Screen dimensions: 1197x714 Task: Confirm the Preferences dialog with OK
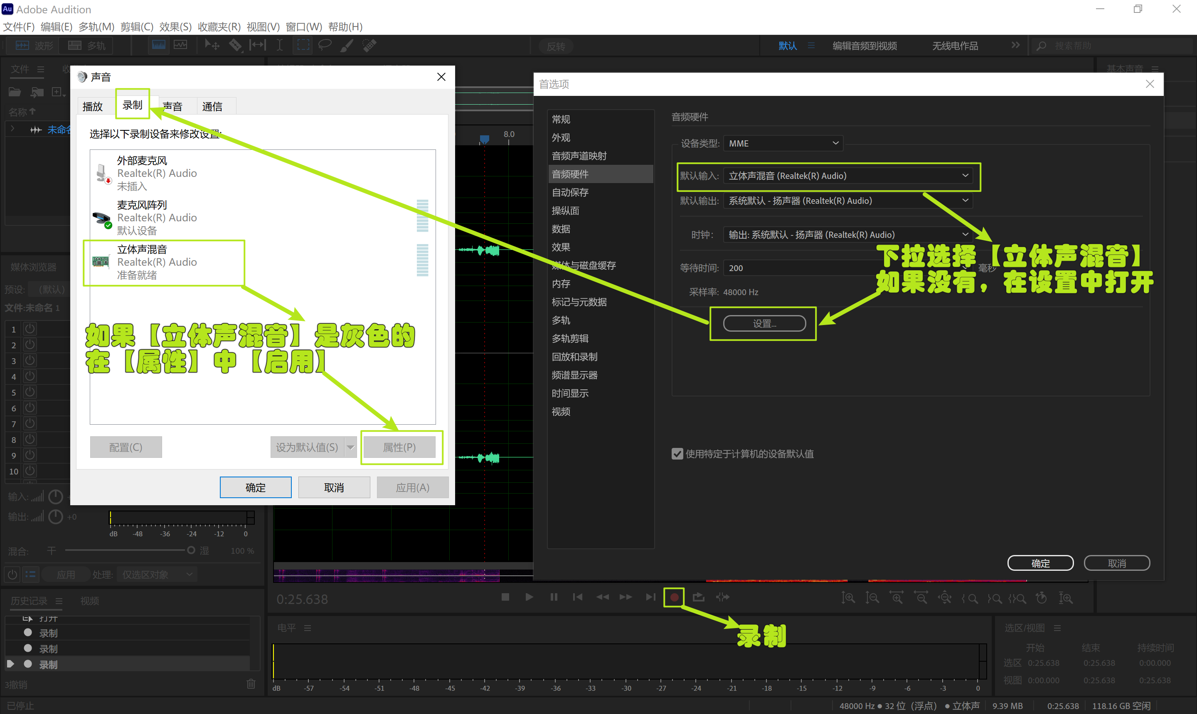[1040, 563]
